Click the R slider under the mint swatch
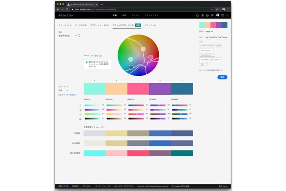The width and height of the screenshot is (286, 191). (92, 105)
